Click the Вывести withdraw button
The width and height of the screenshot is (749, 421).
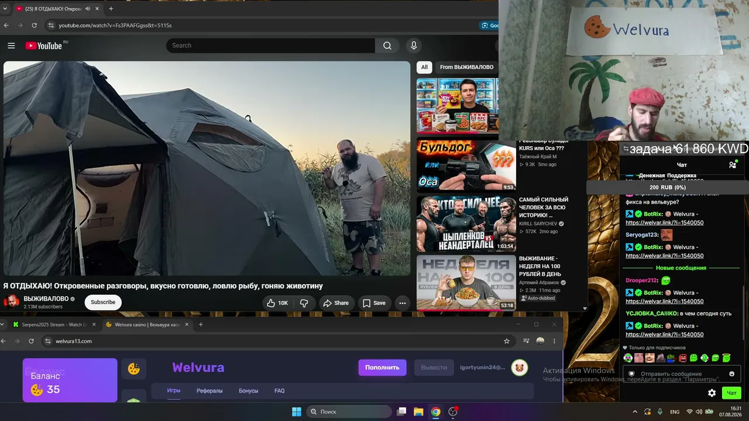(x=434, y=367)
